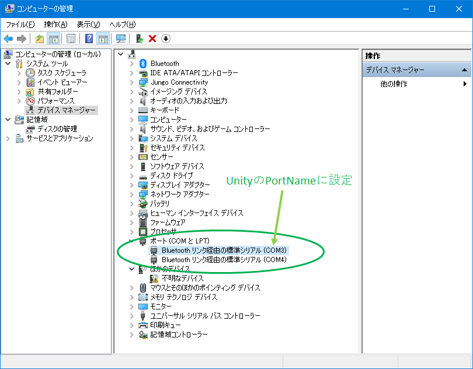Select コンピューターの管理 (ローカル) root node
473x369 pixels.
click(x=58, y=54)
